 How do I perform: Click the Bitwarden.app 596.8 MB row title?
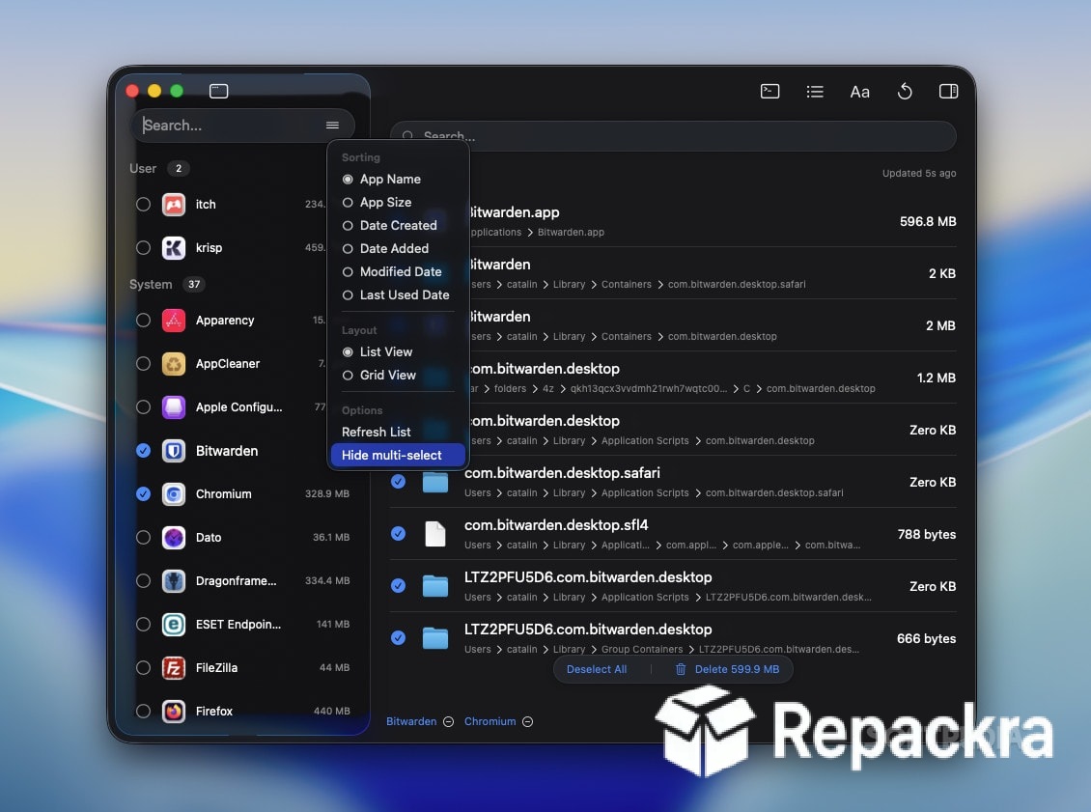pos(514,212)
